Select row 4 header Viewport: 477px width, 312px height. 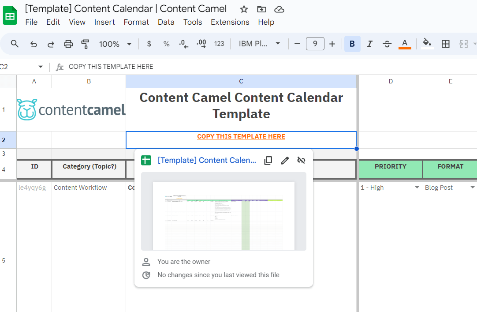click(x=8, y=169)
